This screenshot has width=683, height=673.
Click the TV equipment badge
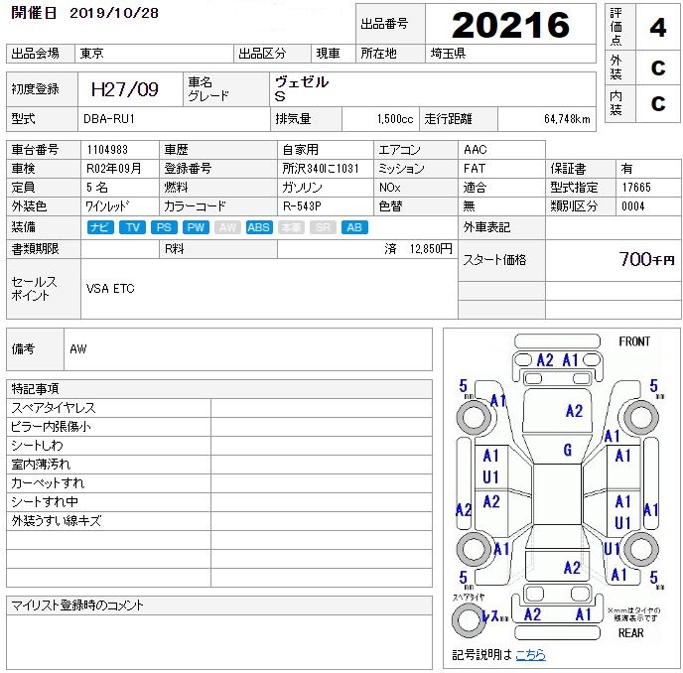pos(132,227)
